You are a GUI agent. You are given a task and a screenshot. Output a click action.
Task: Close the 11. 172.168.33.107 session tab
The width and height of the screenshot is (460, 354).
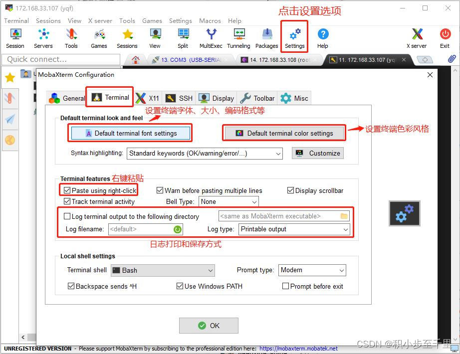point(404,59)
